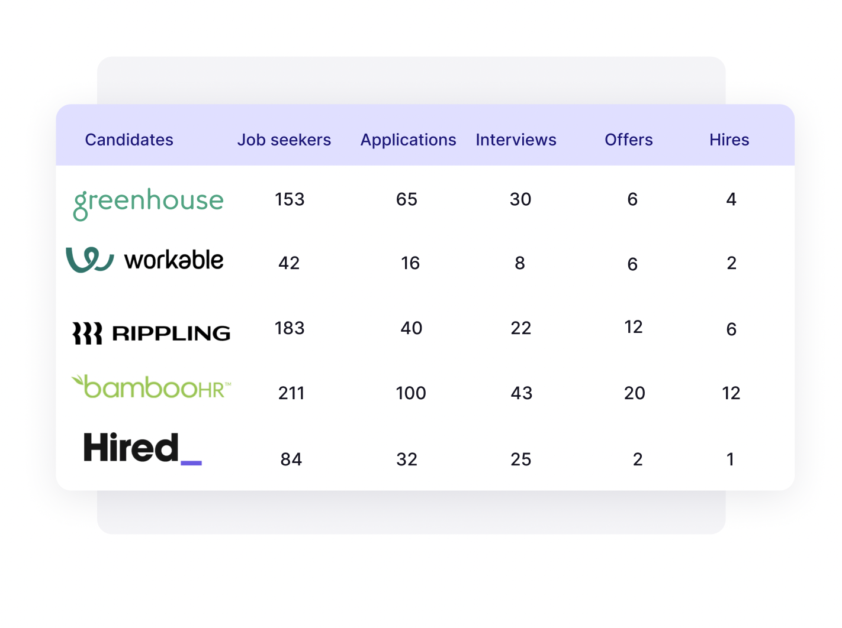Open Hired interviews value 25

pos(521,459)
